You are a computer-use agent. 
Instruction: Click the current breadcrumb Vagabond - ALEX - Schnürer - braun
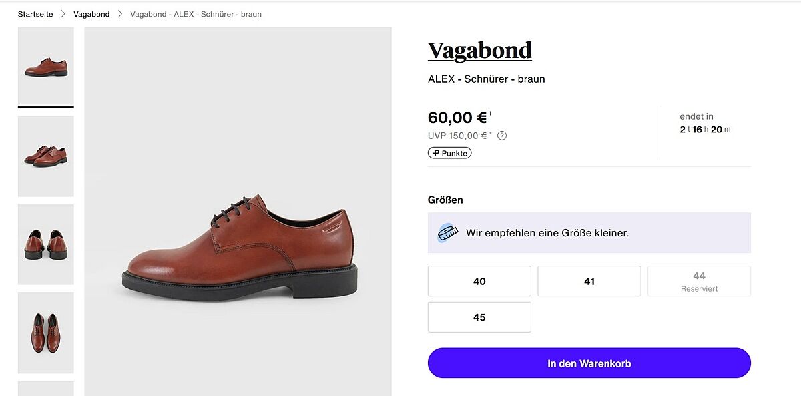[196, 14]
